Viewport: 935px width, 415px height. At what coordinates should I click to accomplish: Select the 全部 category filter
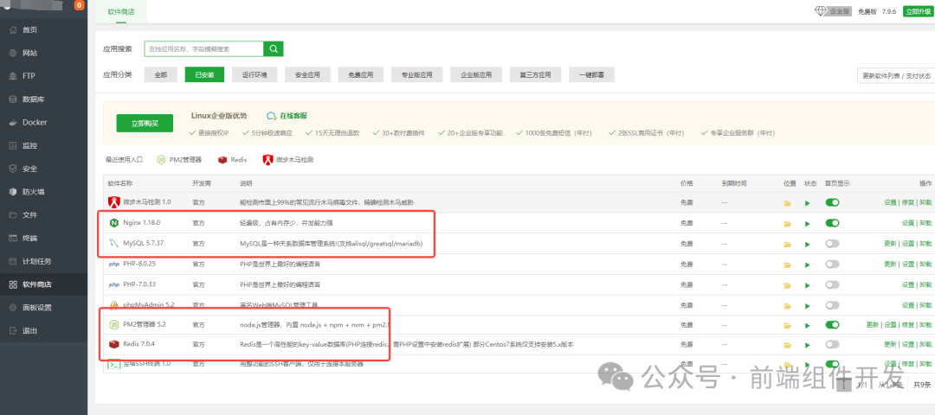[160, 74]
